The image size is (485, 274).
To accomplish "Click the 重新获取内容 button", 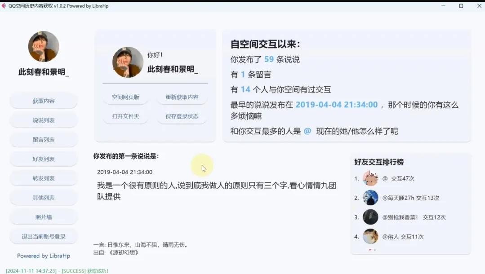I will click(182, 97).
